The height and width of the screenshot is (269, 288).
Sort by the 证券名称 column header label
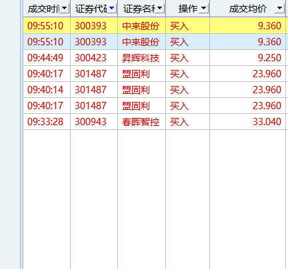pyautogui.click(x=139, y=9)
